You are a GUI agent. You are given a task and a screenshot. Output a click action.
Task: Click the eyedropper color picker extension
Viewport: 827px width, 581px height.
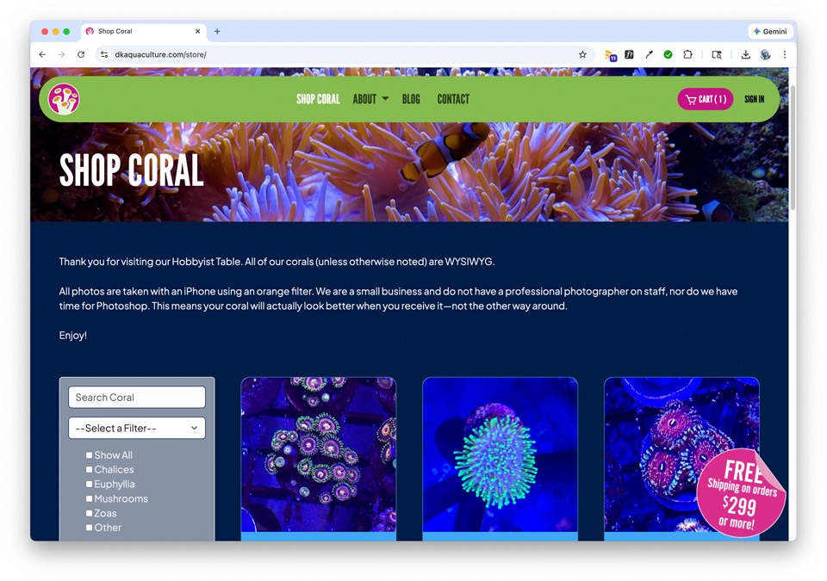click(x=649, y=54)
